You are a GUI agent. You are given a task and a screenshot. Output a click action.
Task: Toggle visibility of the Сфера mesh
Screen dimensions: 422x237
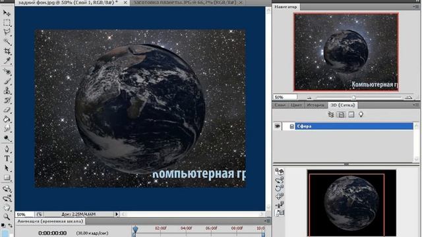(x=278, y=126)
